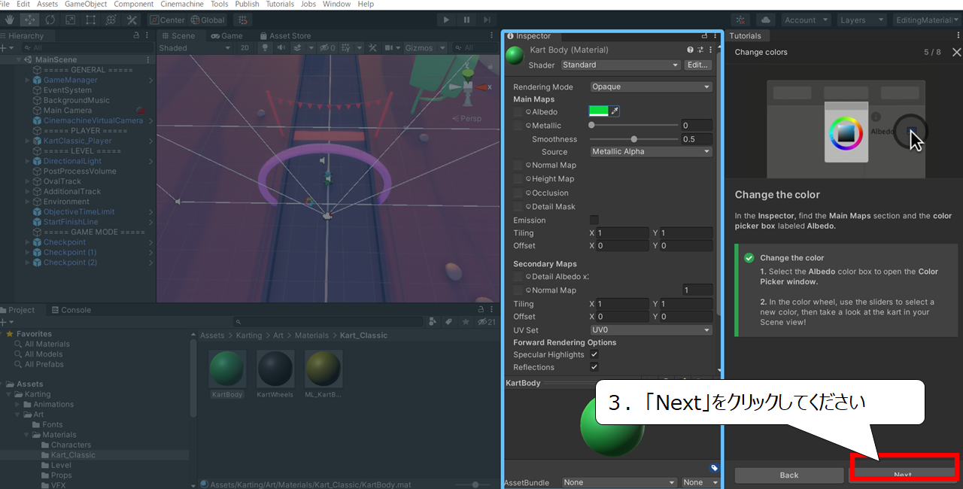Open the GameObject menu
The width and height of the screenshot is (963, 489).
pyautogui.click(x=86, y=5)
